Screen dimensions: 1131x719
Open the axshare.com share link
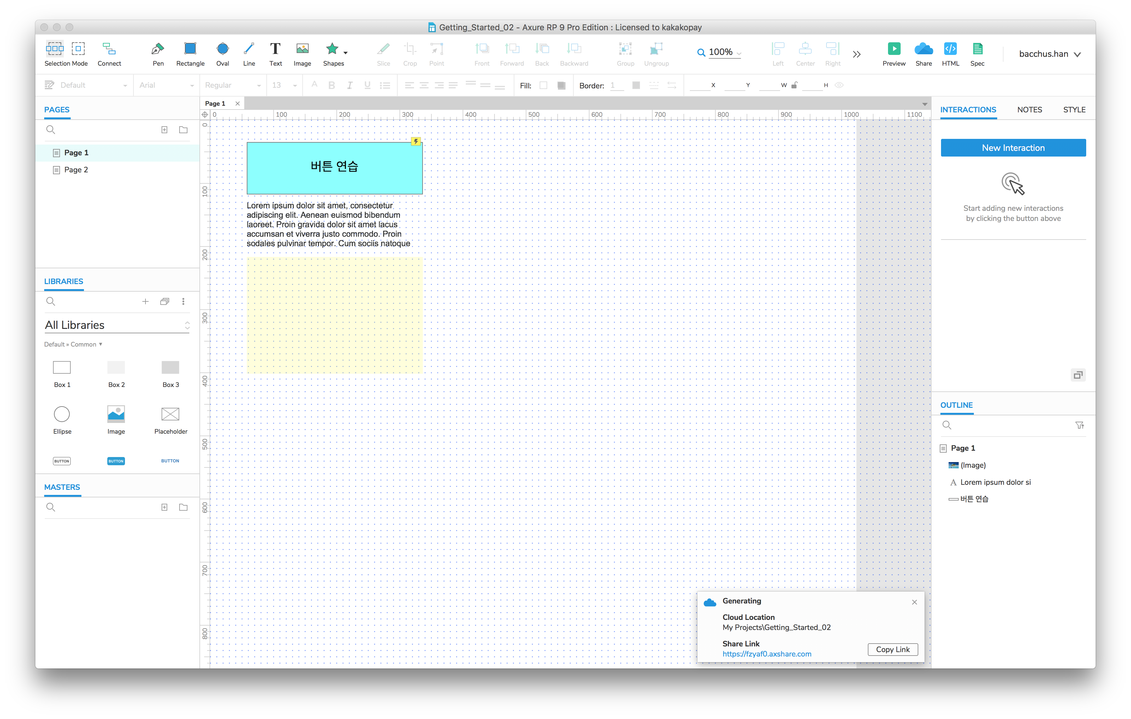[x=767, y=654]
